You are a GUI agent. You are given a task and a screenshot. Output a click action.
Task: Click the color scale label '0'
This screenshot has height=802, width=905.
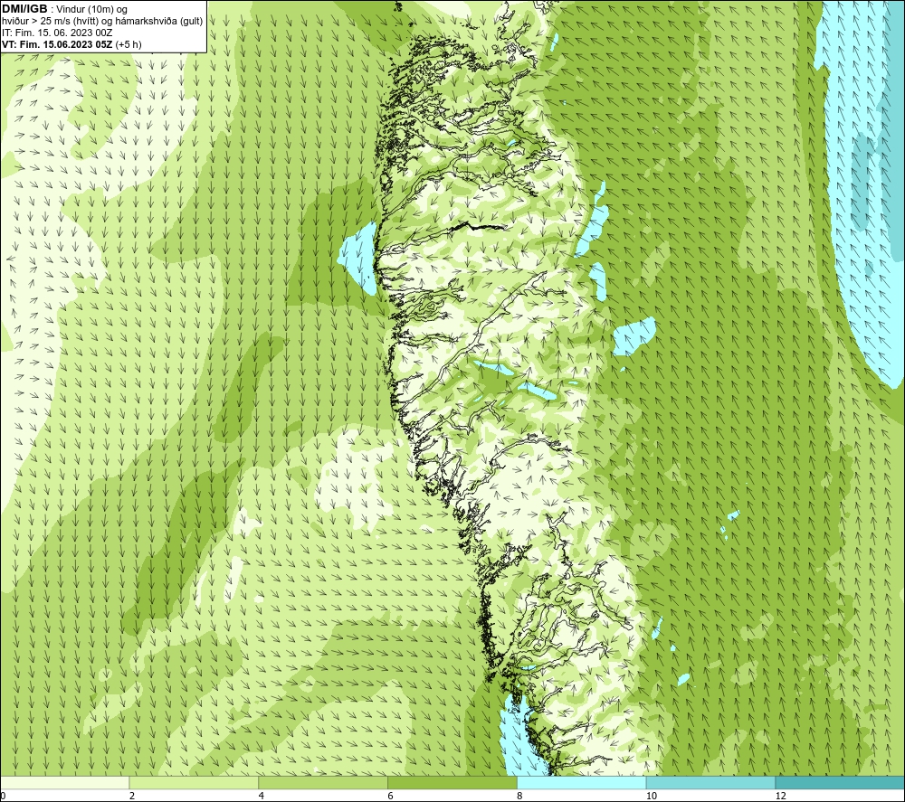[4, 797]
